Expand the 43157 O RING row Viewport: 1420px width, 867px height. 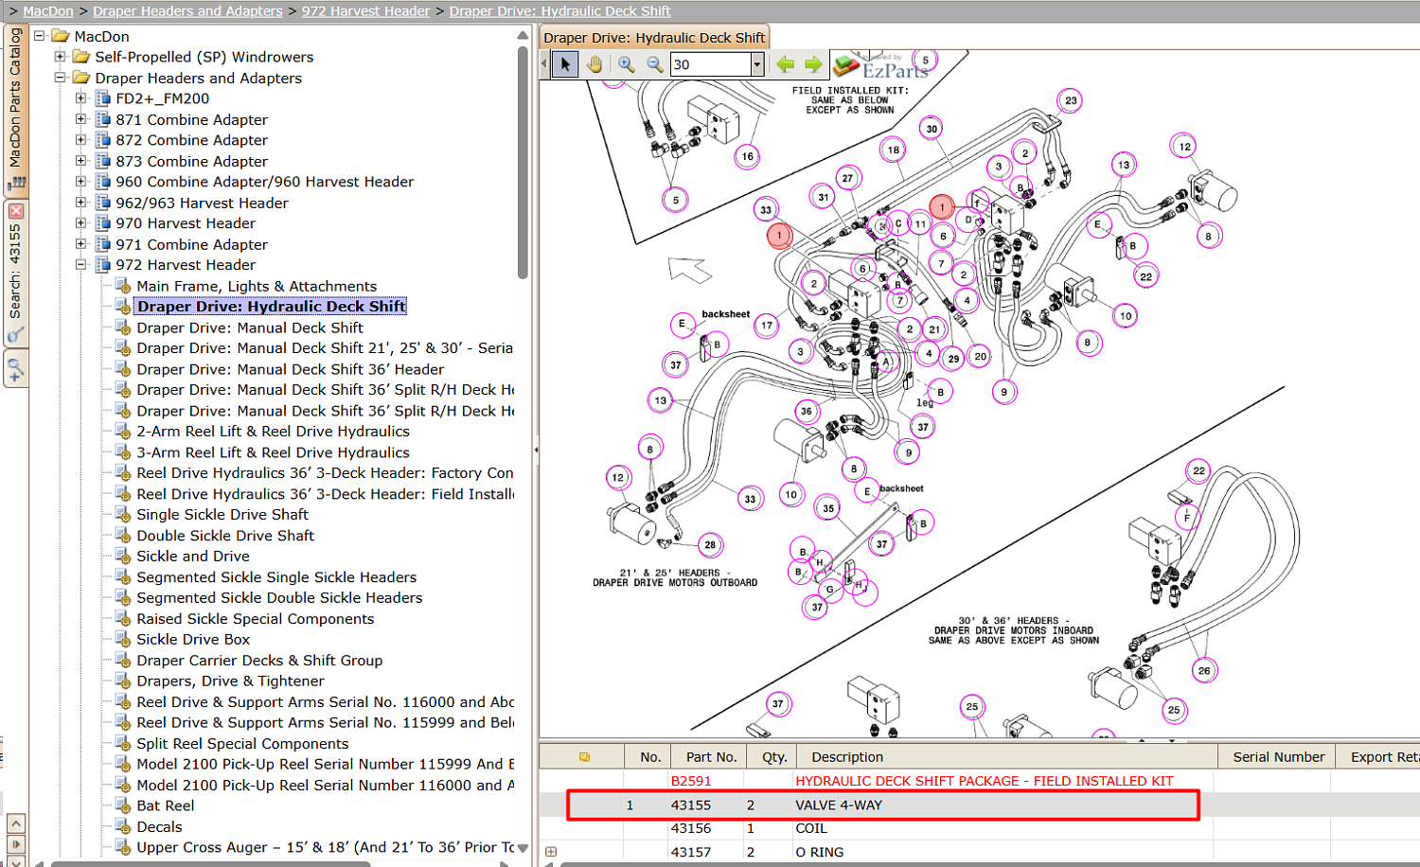pos(551,852)
